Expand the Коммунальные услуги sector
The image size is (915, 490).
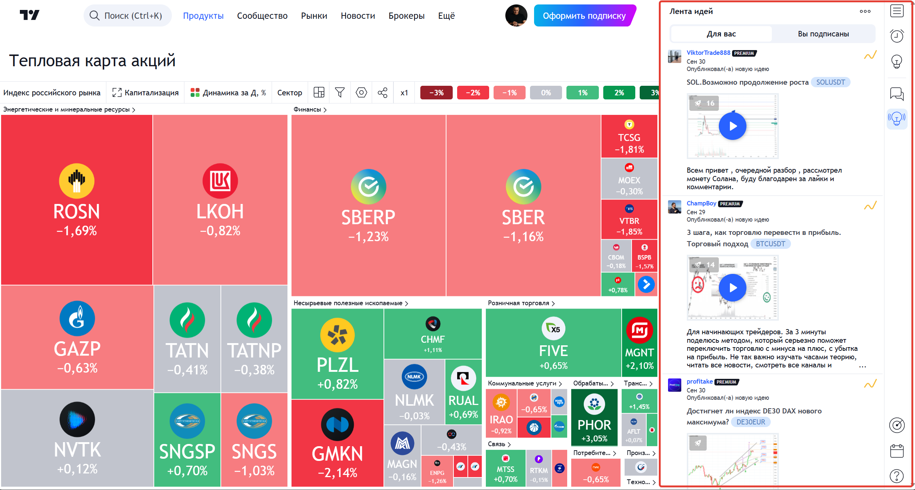click(525, 383)
